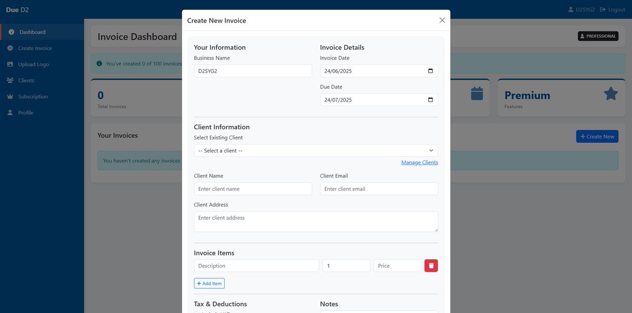
Task: Click the Tax & Deductions heading
Action: pos(220,304)
